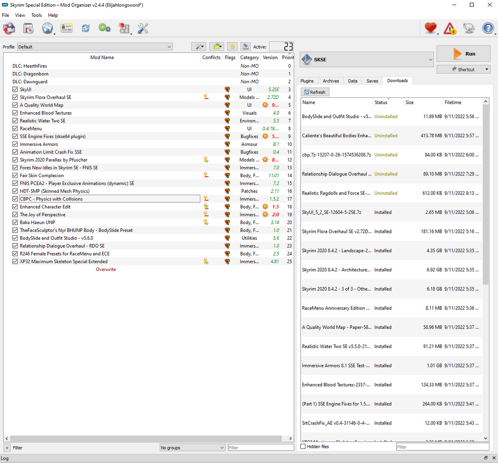The image size is (498, 463).
Task: Toggle Skyrim Flora Overhaul SE checkbox
Action: coord(15,97)
